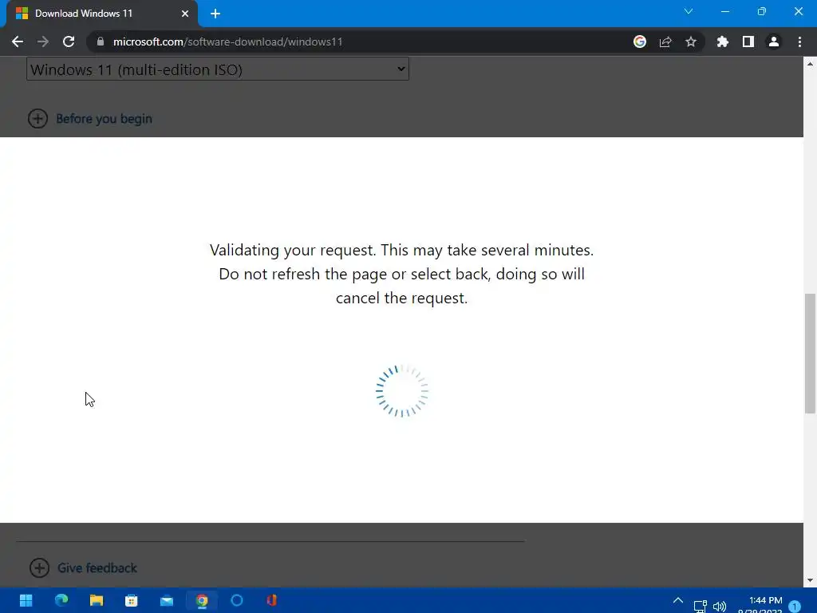Open the Extensions puzzle icon
Image resolution: width=817 pixels, height=613 pixels.
click(722, 42)
